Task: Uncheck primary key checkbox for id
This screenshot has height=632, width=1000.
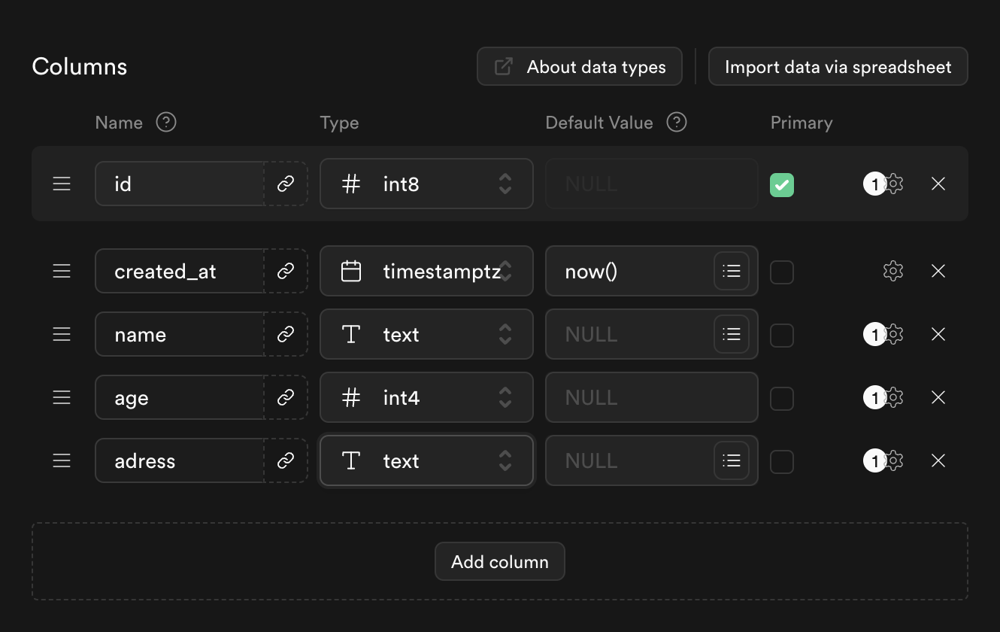Action: pos(782,184)
